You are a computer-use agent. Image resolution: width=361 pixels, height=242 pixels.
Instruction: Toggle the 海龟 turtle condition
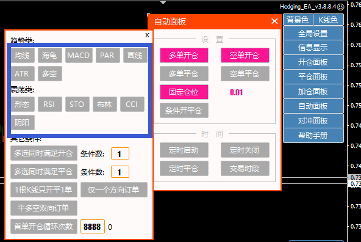click(x=50, y=56)
